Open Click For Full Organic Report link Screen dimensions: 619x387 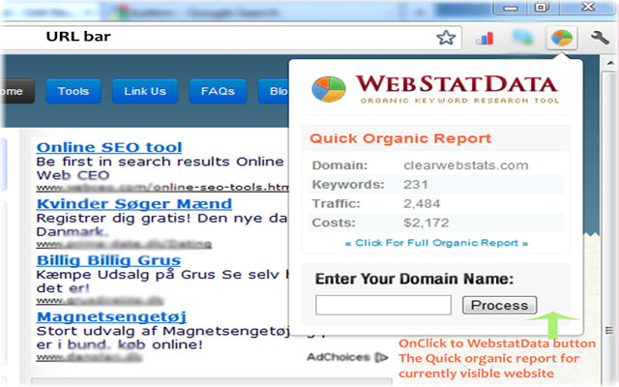coord(436,243)
